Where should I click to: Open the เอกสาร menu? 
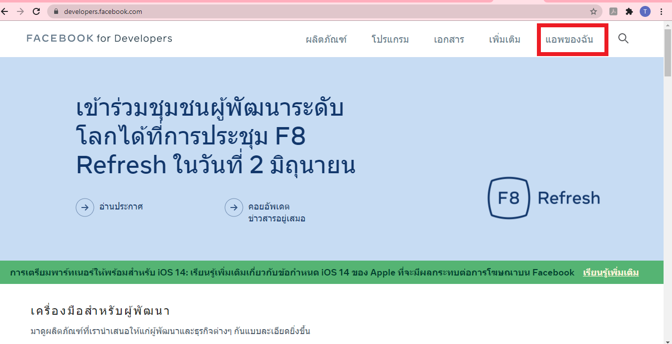click(x=449, y=39)
